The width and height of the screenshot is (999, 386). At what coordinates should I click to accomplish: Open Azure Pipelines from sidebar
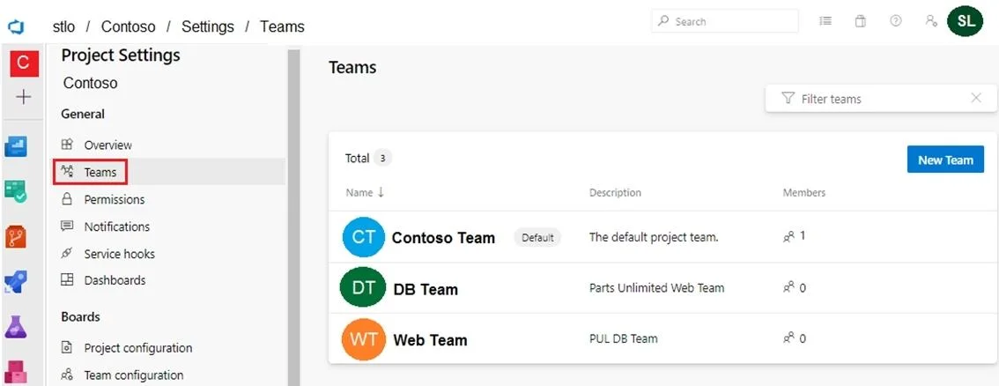pos(16,281)
